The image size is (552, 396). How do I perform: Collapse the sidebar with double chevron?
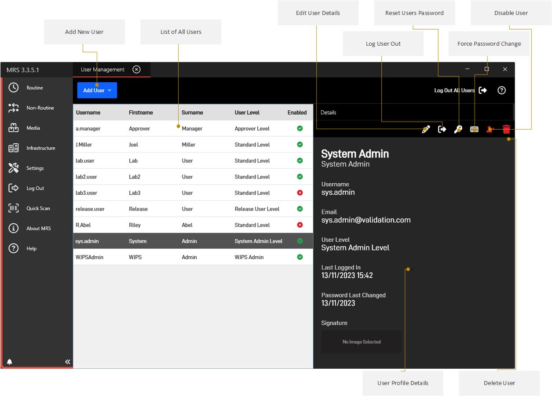[x=67, y=362]
